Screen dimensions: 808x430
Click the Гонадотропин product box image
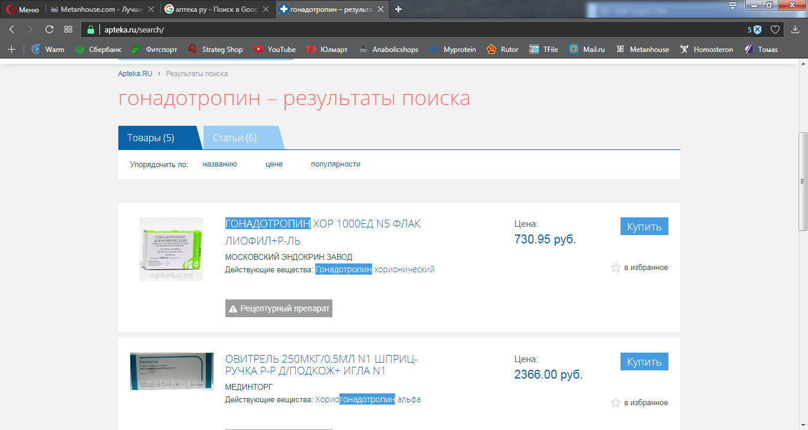pos(172,249)
